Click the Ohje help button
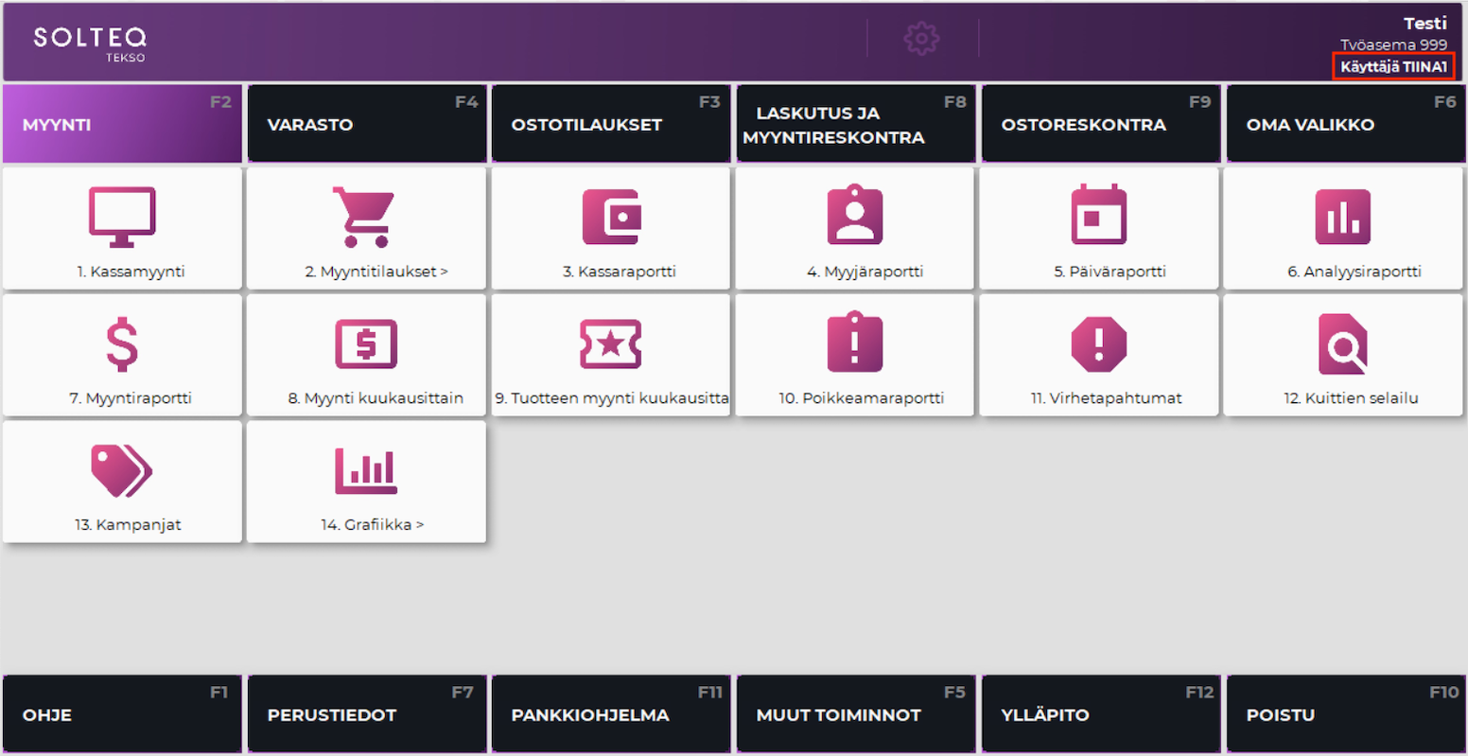 click(122, 714)
